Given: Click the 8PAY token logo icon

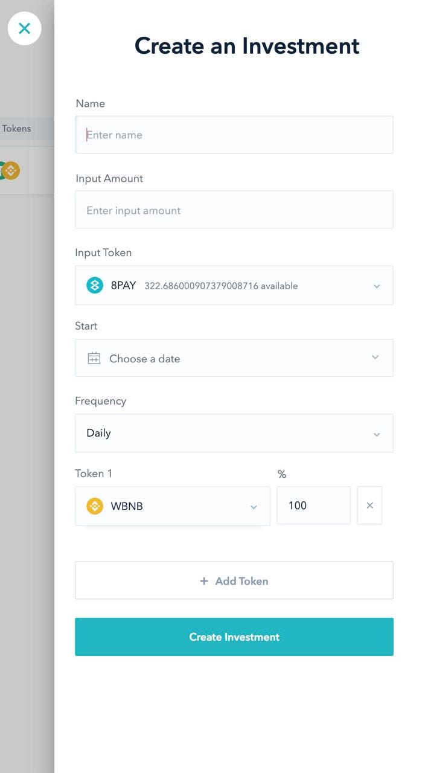Looking at the screenshot, I should point(95,286).
